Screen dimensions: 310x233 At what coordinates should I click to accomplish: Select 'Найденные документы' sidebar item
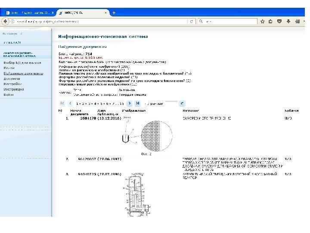[x=23, y=73]
